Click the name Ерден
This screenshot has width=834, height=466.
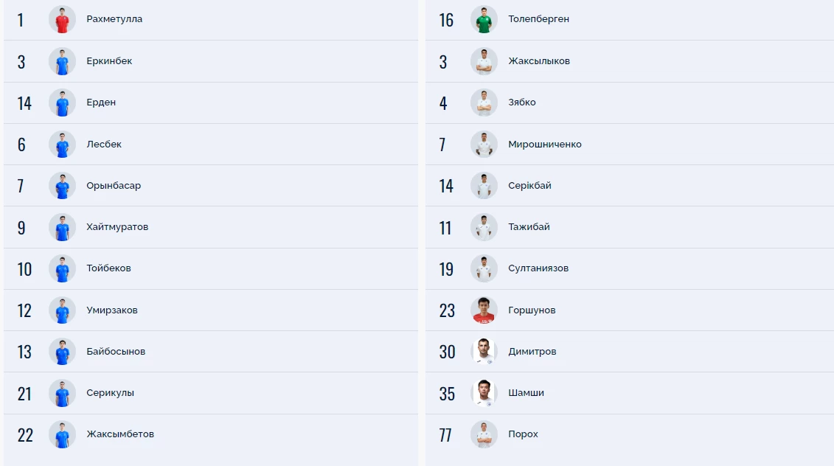pos(101,102)
